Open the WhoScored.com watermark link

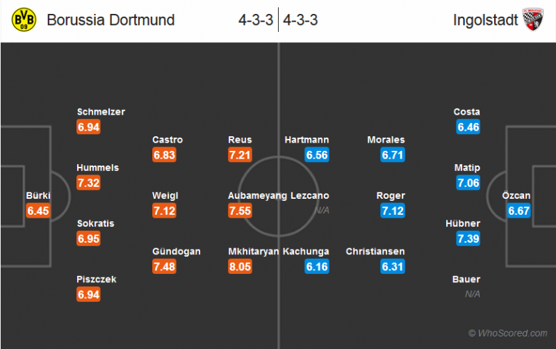click(x=507, y=333)
